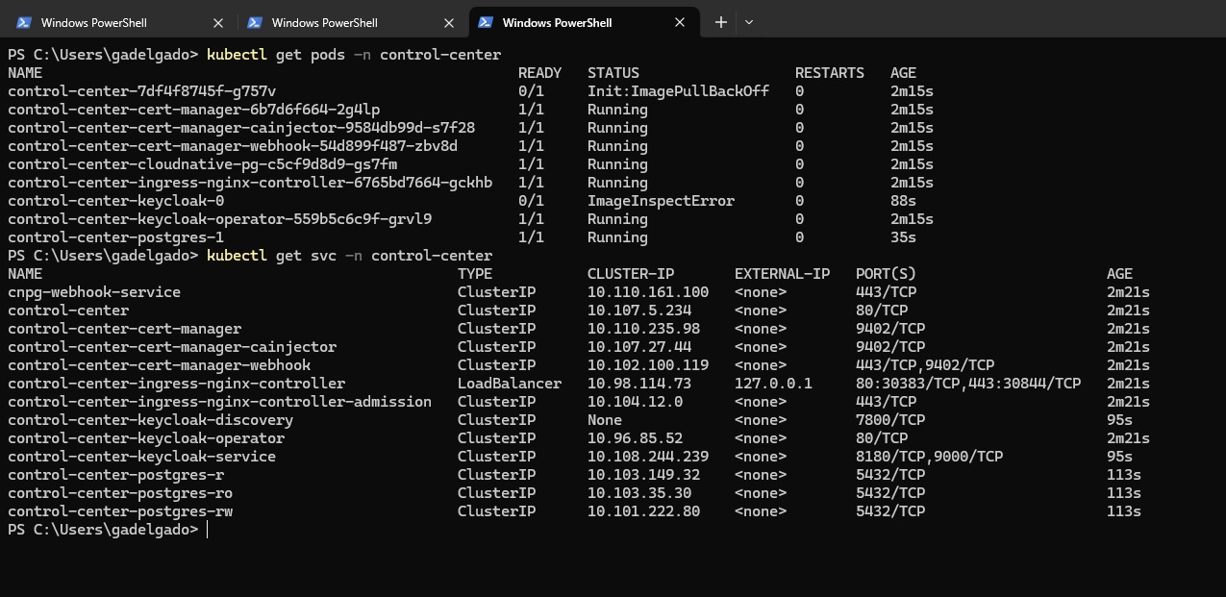1226x597 pixels.
Task: Close the currently active PowerShell tab
Action: click(680, 22)
